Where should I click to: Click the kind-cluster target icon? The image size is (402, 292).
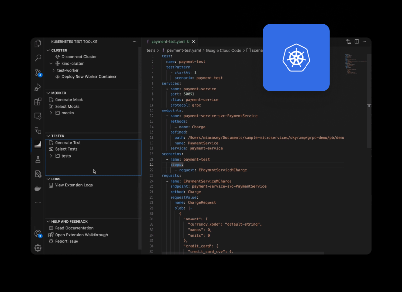[x=57, y=64]
